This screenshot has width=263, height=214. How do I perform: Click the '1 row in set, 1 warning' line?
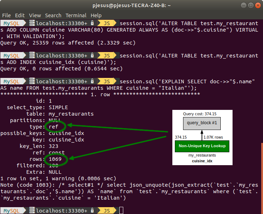point(58,178)
